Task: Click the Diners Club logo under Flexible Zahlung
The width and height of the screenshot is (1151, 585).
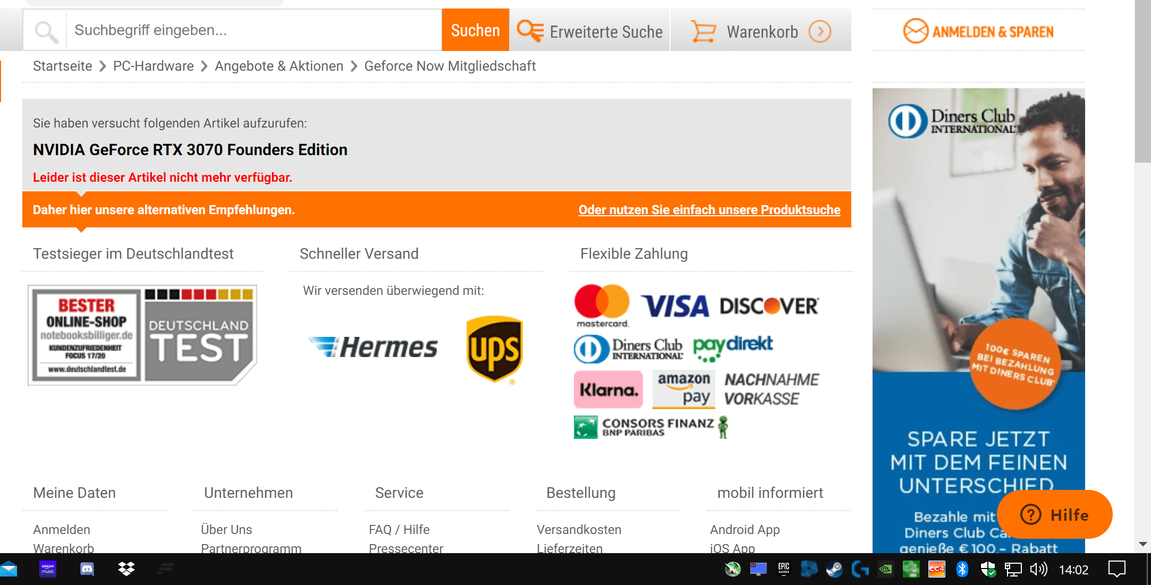Action: coord(628,349)
